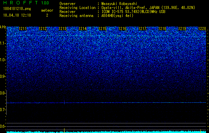Click the Receiving Location field label
Viewport: 209px width, 133px height.
77,8
